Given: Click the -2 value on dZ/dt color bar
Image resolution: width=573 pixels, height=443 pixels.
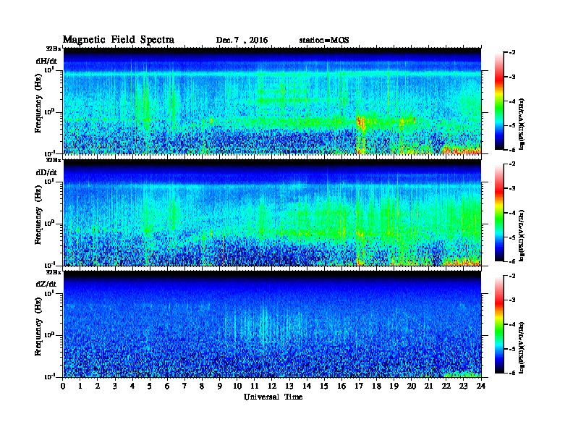Looking at the screenshot, I should click(513, 276).
